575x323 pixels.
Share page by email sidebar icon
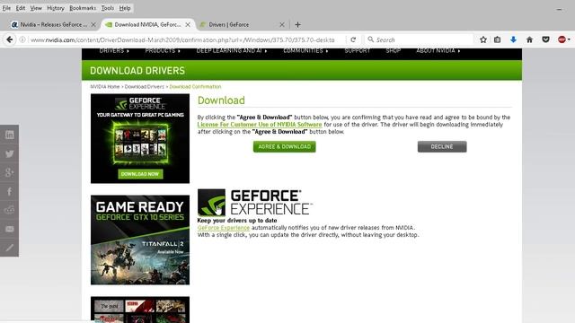(x=10, y=229)
